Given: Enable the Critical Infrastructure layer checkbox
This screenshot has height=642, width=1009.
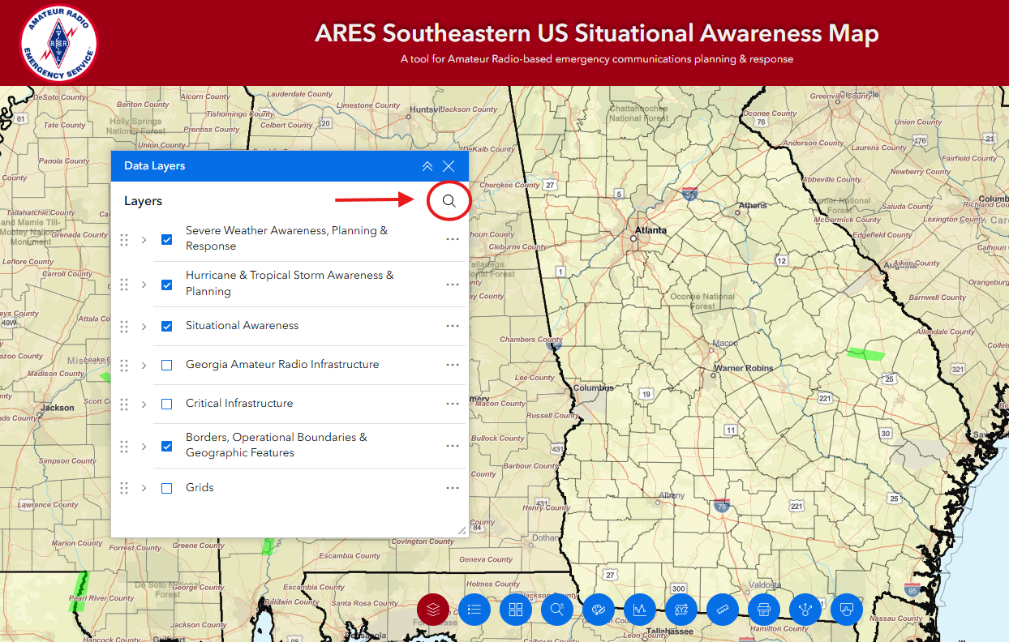Looking at the screenshot, I should click(166, 404).
